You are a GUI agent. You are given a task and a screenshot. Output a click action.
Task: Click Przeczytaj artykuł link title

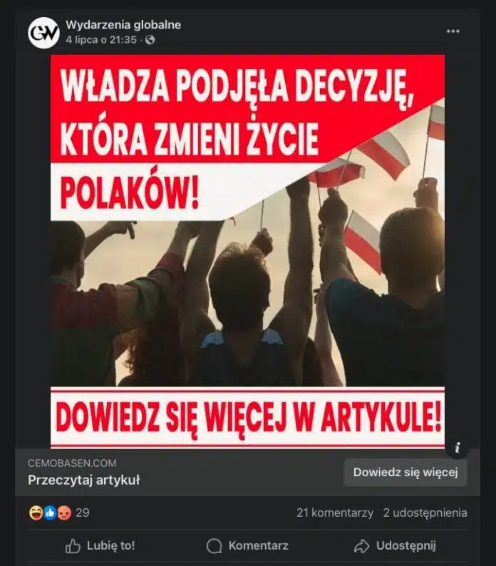(84, 480)
